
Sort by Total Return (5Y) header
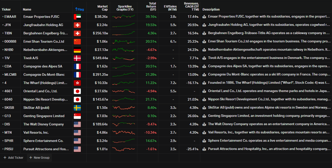click(151, 6)
